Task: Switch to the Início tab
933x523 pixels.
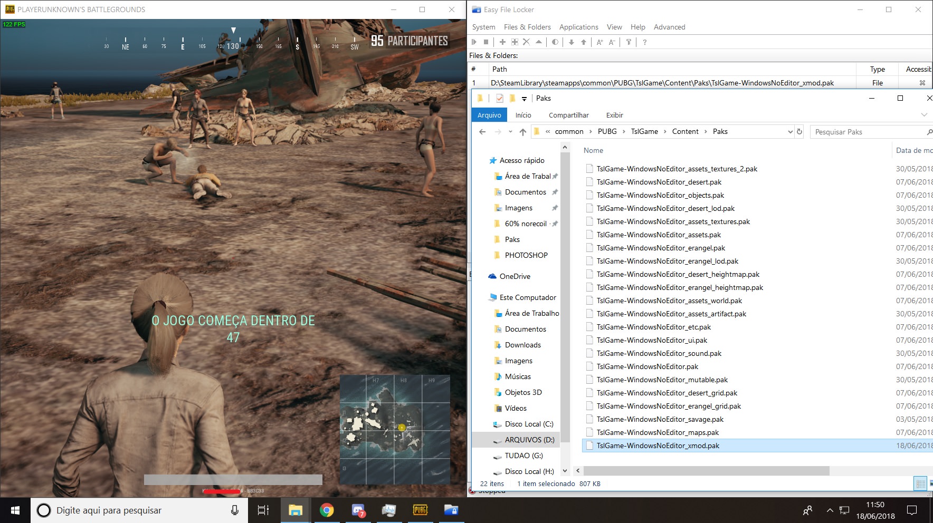Action: click(523, 115)
